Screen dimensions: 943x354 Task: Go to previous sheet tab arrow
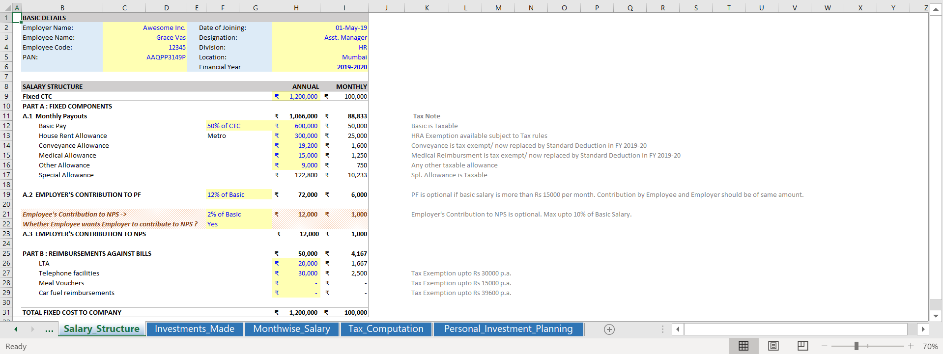coord(16,329)
